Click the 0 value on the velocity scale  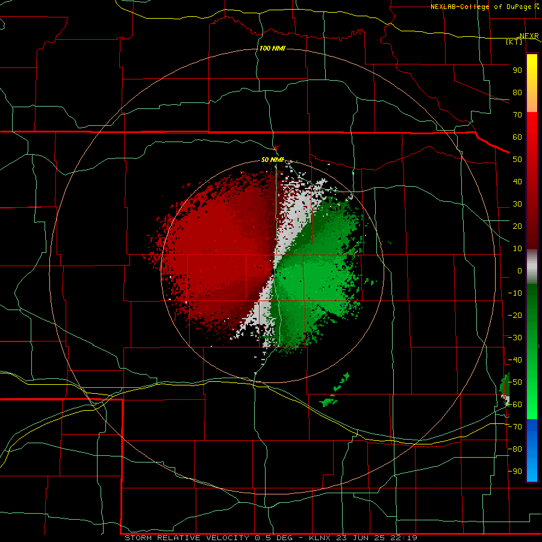[520, 271]
